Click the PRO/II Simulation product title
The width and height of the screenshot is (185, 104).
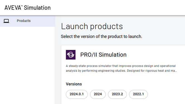click(x=103, y=55)
